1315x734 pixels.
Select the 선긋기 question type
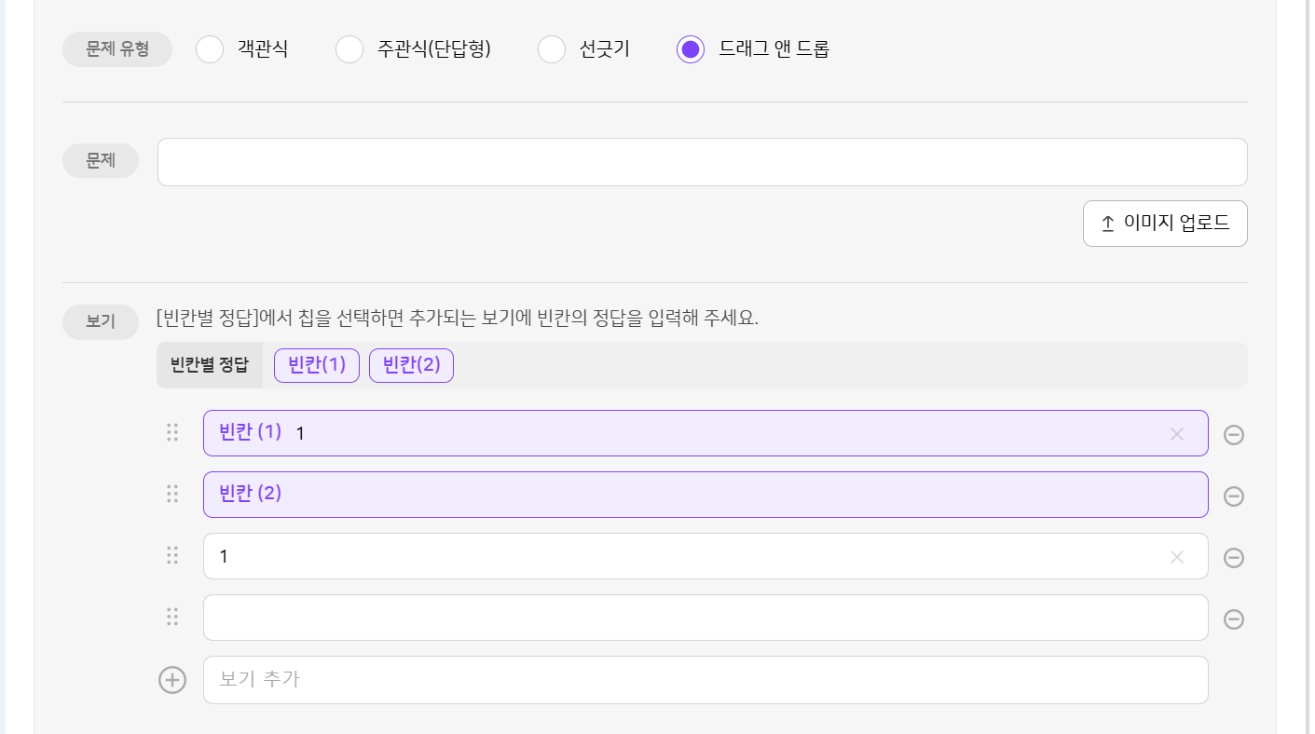pyautogui.click(x=552, y=49)
